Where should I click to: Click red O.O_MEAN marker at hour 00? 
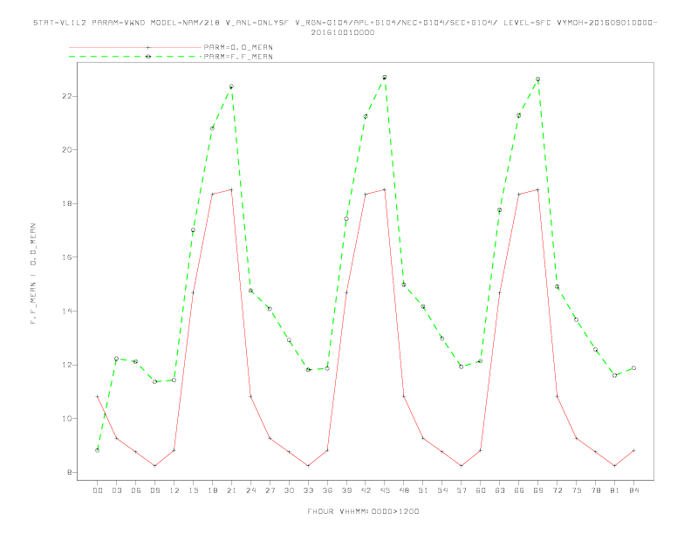pos(97,396)
